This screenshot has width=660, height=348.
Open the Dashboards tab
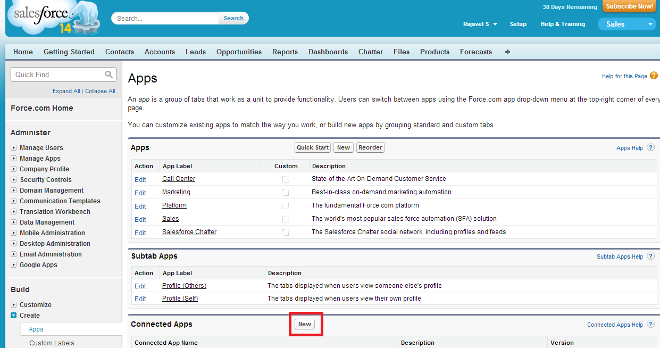pyautogui.click(x=328, y=52)
